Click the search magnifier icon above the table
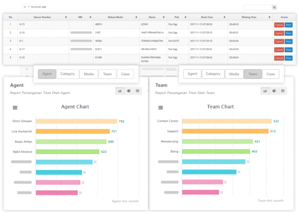Image resolution: width=299 pixels, height=212 pixels. pos(274,7)
